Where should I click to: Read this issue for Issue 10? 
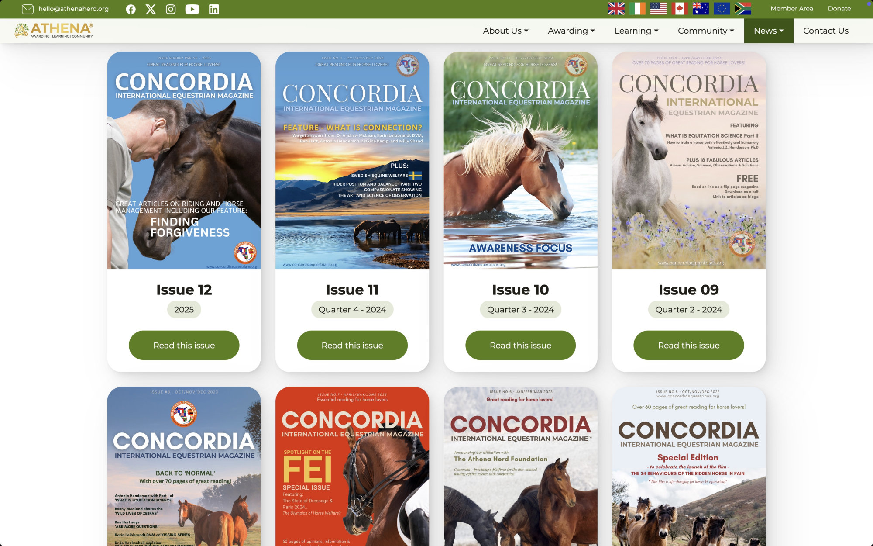click(520, 345)
